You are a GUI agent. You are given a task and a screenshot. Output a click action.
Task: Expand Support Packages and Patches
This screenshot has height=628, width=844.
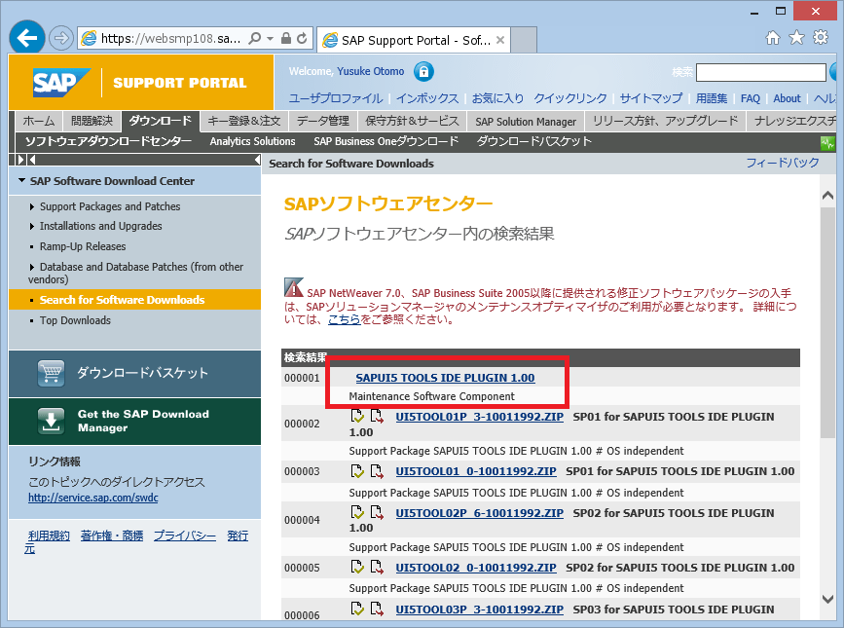click(32, 206)
